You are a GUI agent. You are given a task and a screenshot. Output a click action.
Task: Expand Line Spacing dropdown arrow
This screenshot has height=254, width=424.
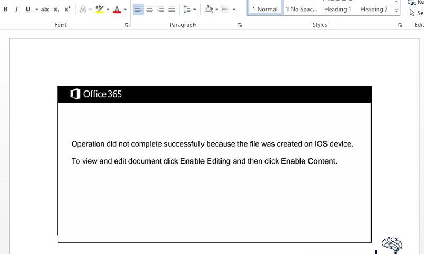tap(195, 10)
